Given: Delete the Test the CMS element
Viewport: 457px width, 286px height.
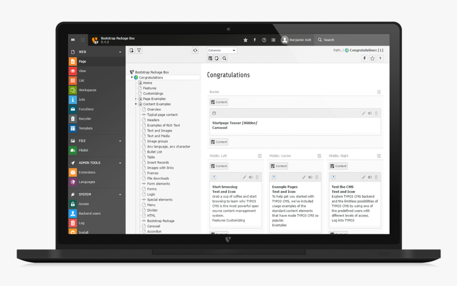Looking at the screenshot, I should [x=376, y=177].
